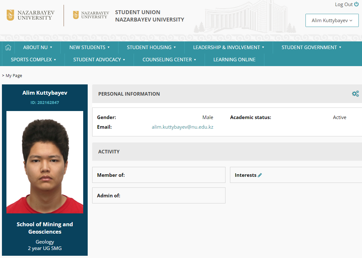Click the My Page breadcrumb
This screenshot has width=362, height=258.
[14, 76]
